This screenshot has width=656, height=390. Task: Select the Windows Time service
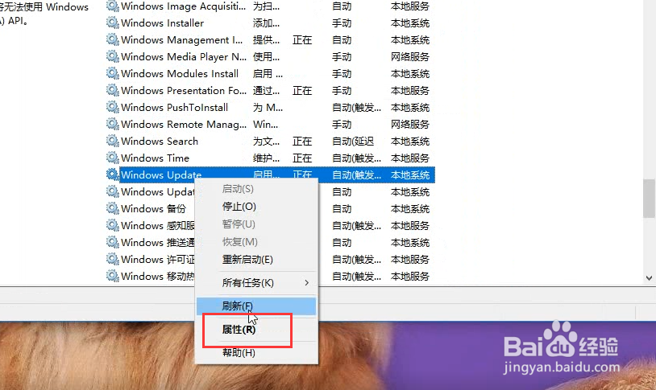155,158
